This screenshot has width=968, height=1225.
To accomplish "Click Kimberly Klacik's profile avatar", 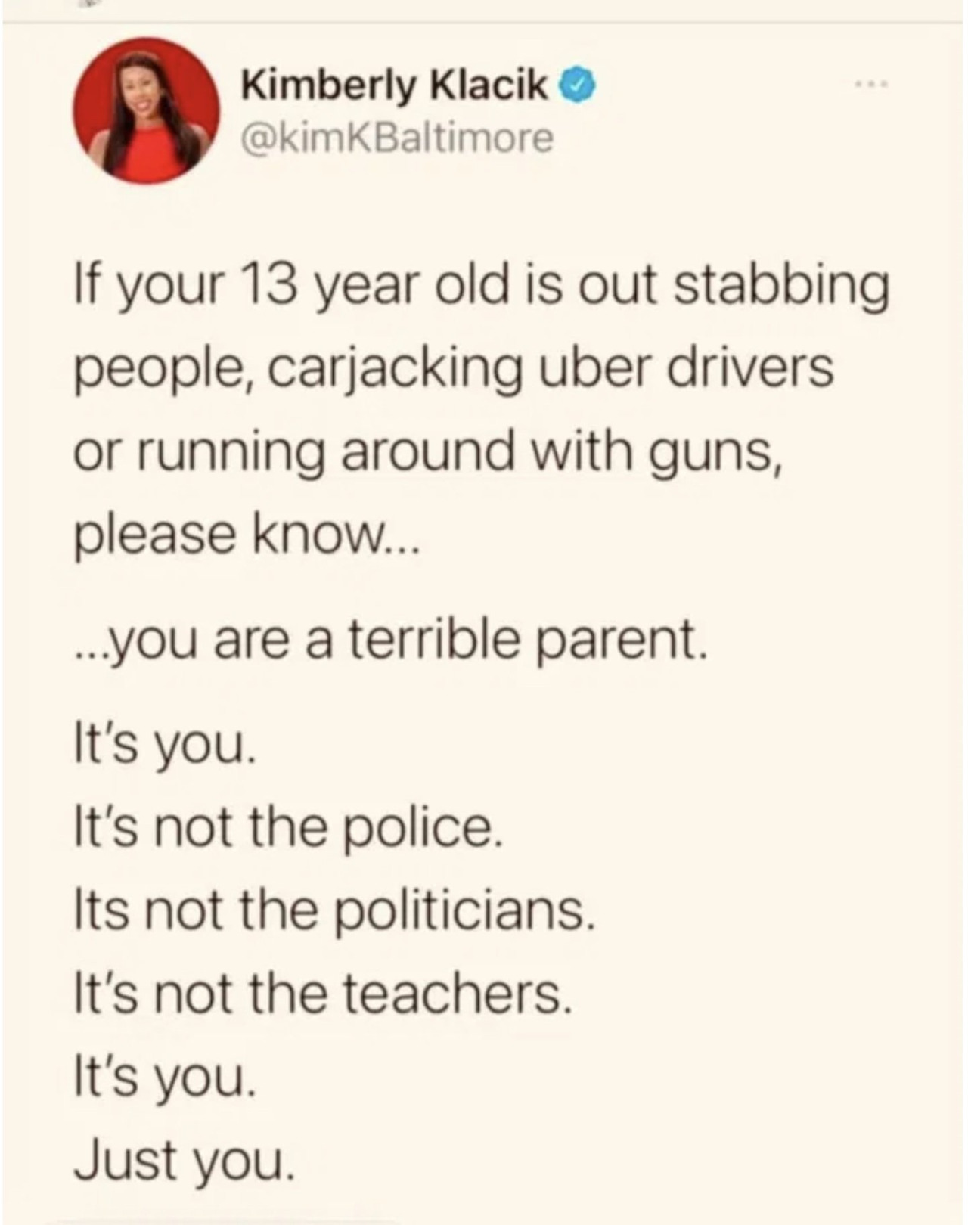I will 146,110.
